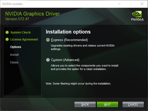This screenshot has width=148, height=111.
Task: Go back with the BACK button
Action: (x=85, y=104)
